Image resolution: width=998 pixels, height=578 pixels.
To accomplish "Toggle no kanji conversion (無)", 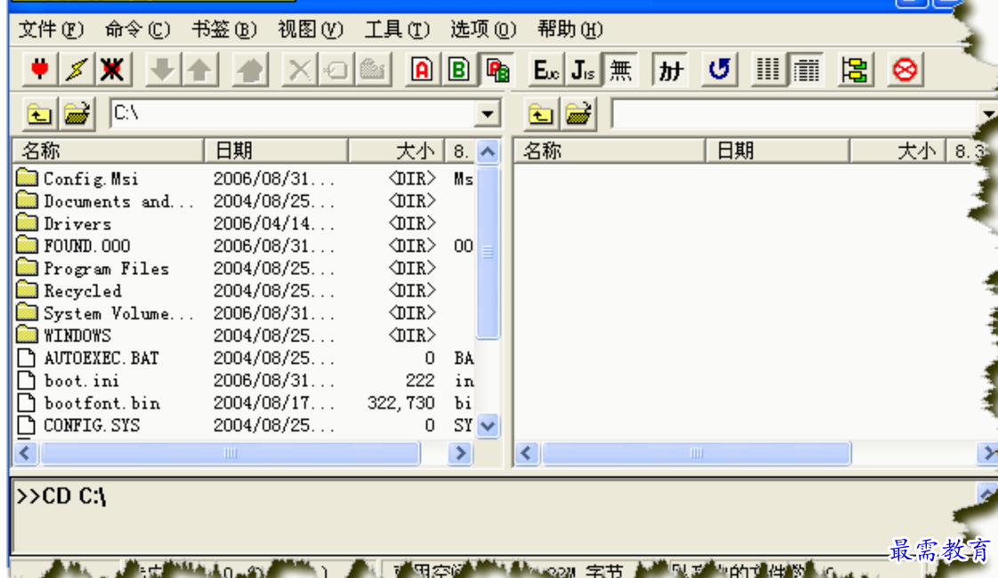I will coord(620,69).
